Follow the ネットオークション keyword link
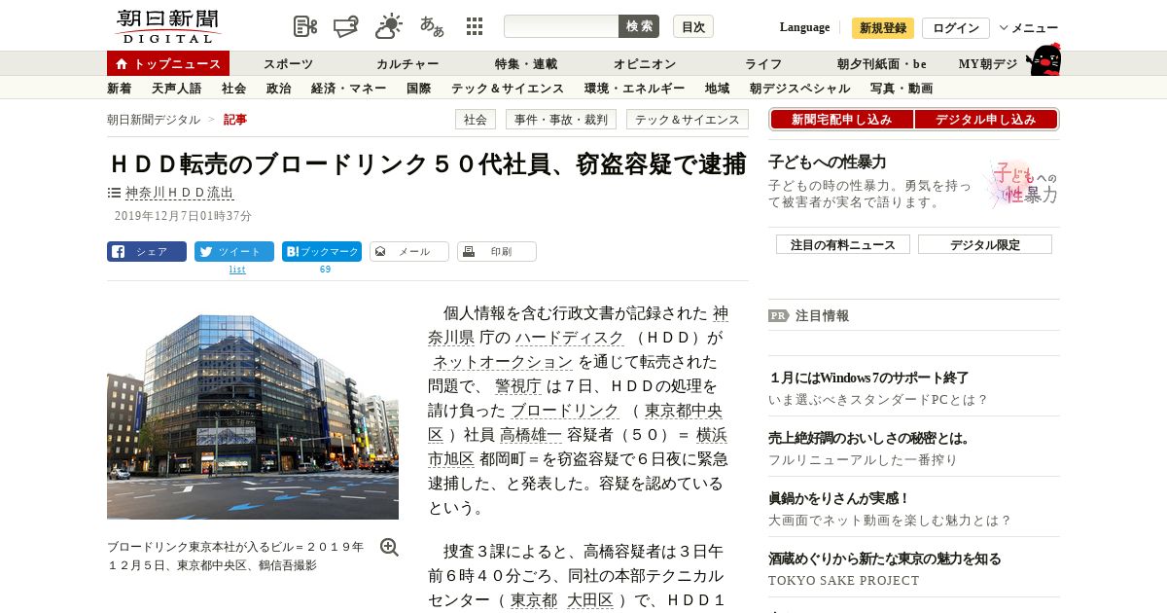This screenshot has width=1167, height=613. 503,362
